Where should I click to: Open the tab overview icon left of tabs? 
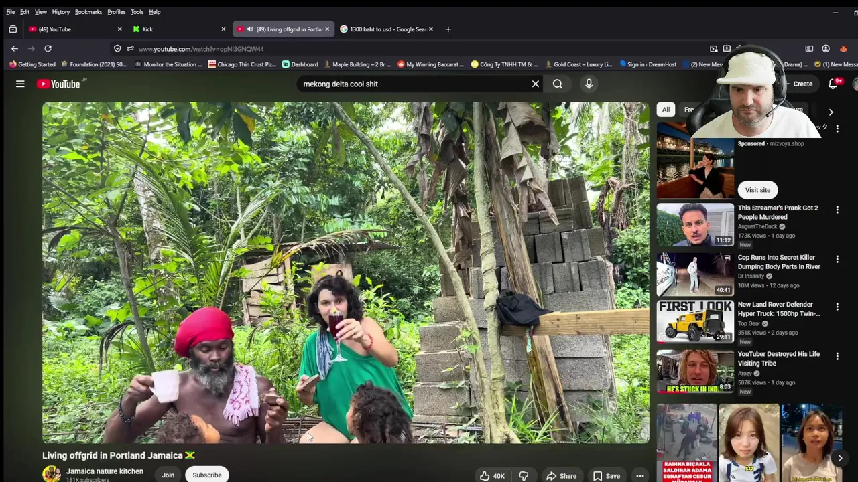click(13, 29)
